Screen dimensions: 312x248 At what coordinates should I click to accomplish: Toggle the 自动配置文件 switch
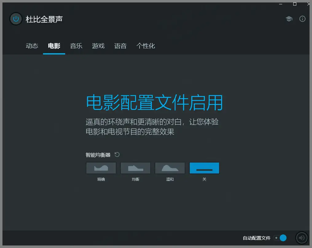point(280,238)
